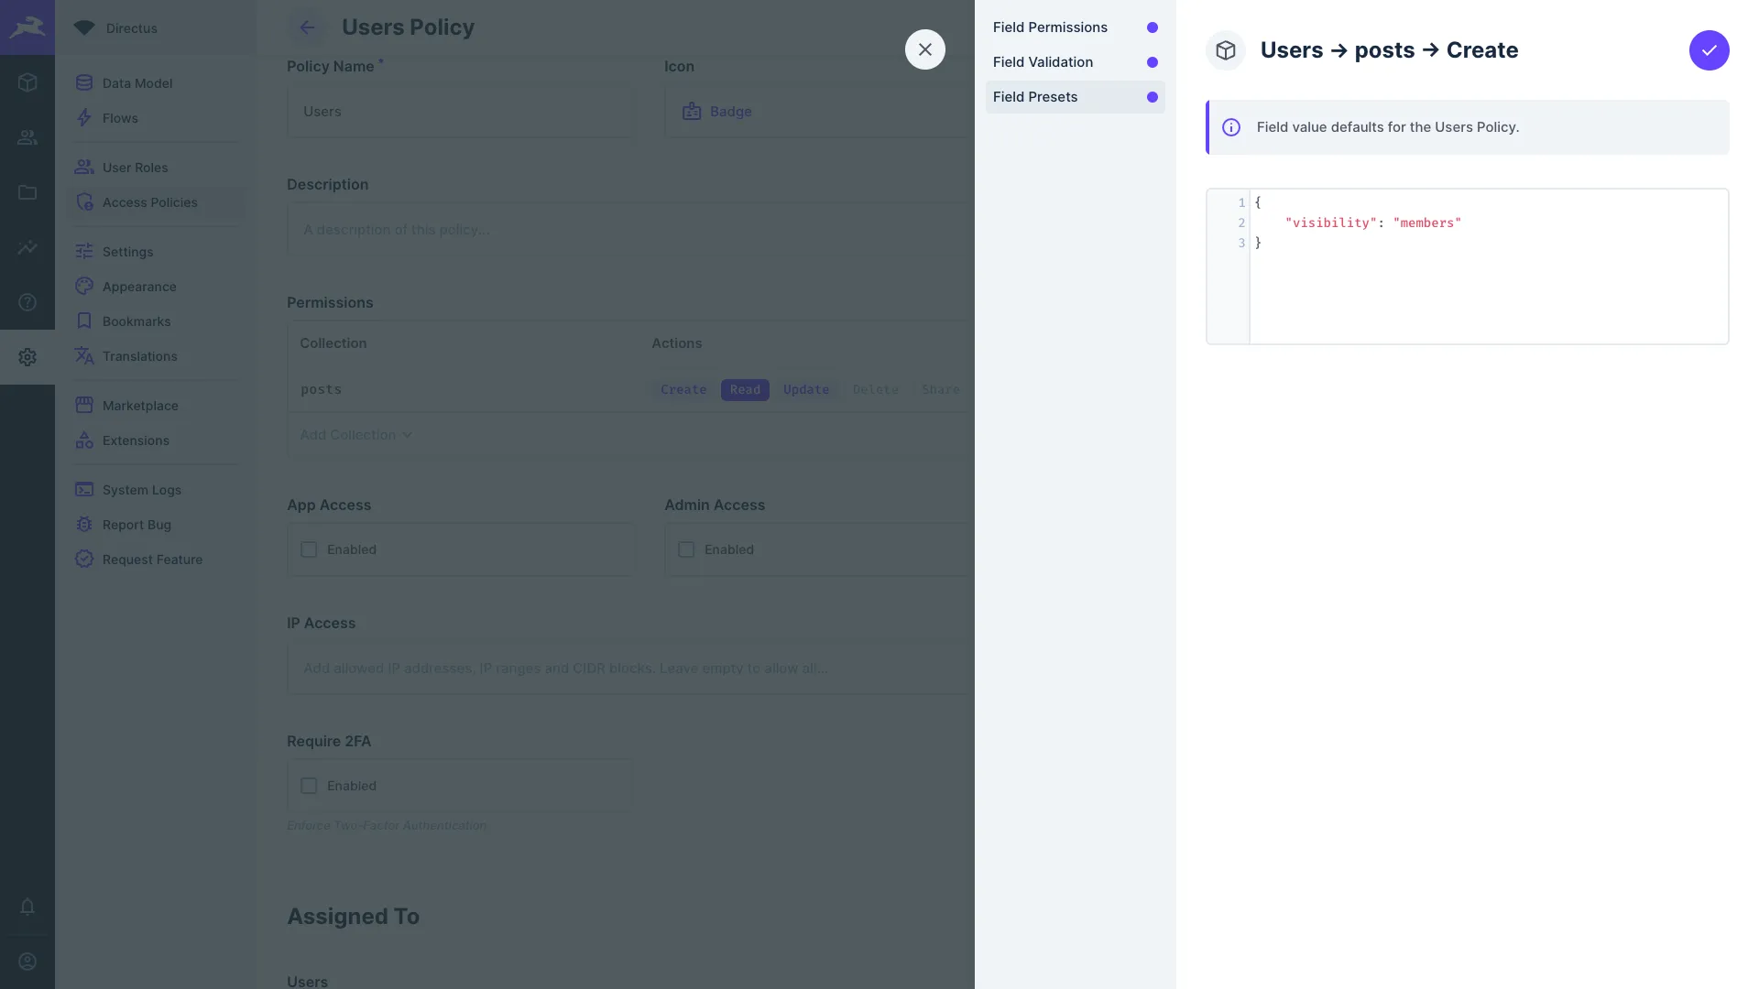Click back arrow beside Users Policy
1759x989 pixels.
(x=307, y=27)
